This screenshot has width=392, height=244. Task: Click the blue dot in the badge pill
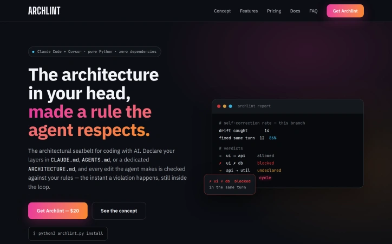point(33,52)
